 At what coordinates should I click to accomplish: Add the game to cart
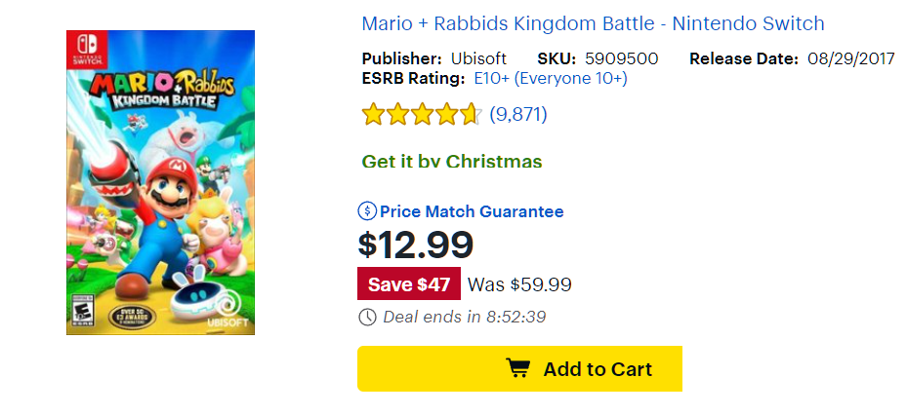[x=519, y=369]
